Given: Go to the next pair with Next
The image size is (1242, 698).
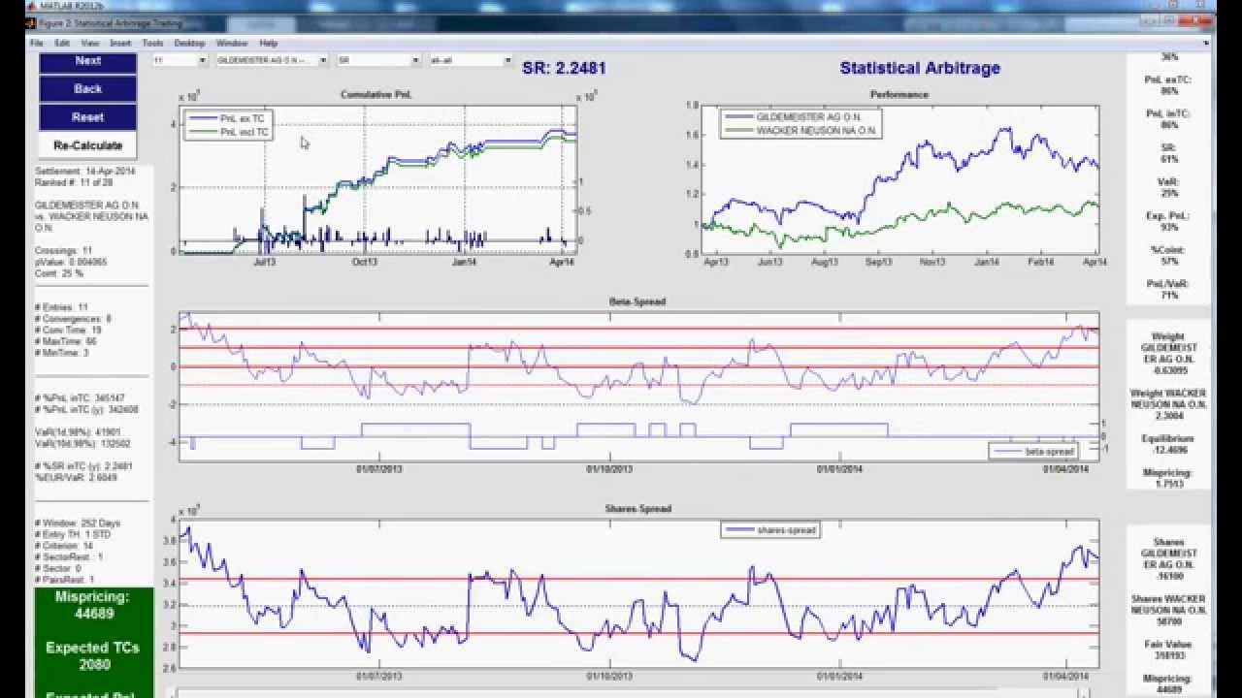Looking at the screenshot, I should coord(87,61).
